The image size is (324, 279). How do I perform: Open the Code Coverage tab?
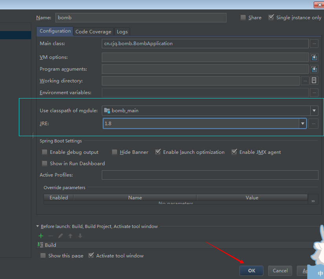tap(93, 32)
